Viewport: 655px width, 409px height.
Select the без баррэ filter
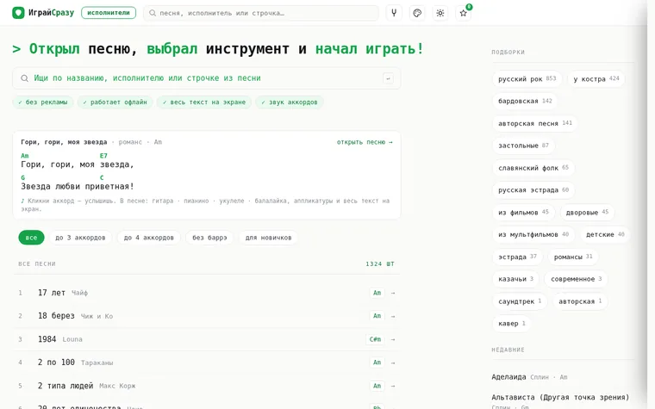(209, 238)
